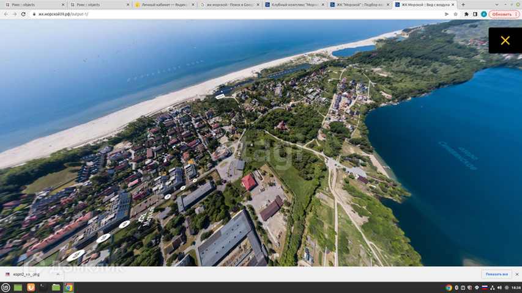The width and height of the screenshot is (522, 293).
Task: Click the browser back arrow
Action: 6,14
